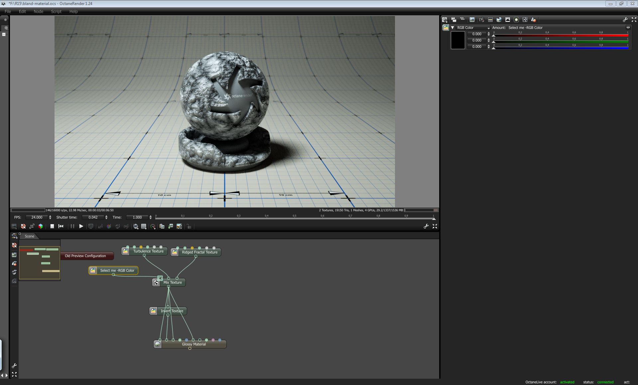The image size is (638, 385).
Task: Open the node inspector timer dropdown icon
Action: coord(445,20)
